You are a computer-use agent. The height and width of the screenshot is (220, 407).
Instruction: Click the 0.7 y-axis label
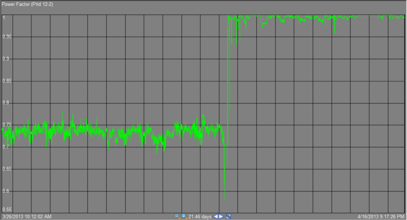pos(5,147)
